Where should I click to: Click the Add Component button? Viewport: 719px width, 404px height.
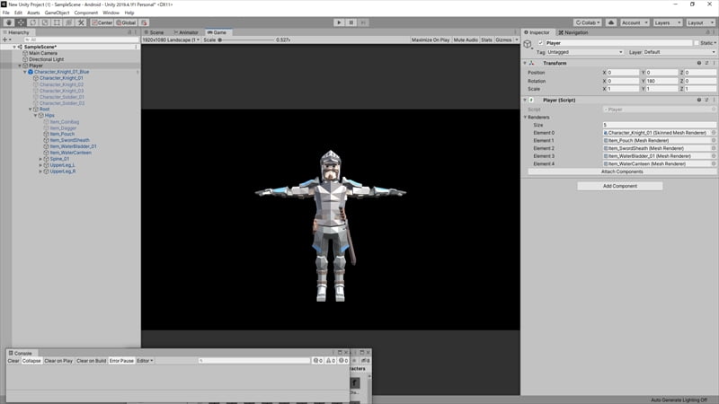[620, 186]
